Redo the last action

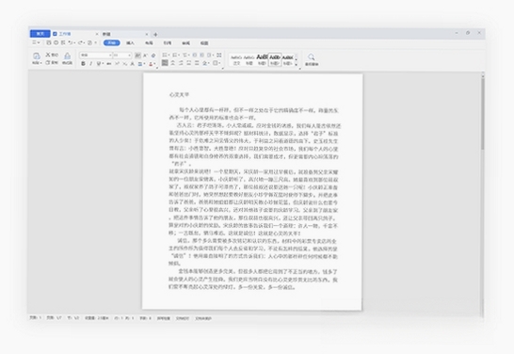click(80, 42)
